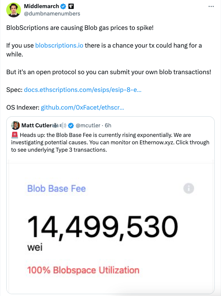Click the @dumbnamenumbers handle

tap(52, 14)
